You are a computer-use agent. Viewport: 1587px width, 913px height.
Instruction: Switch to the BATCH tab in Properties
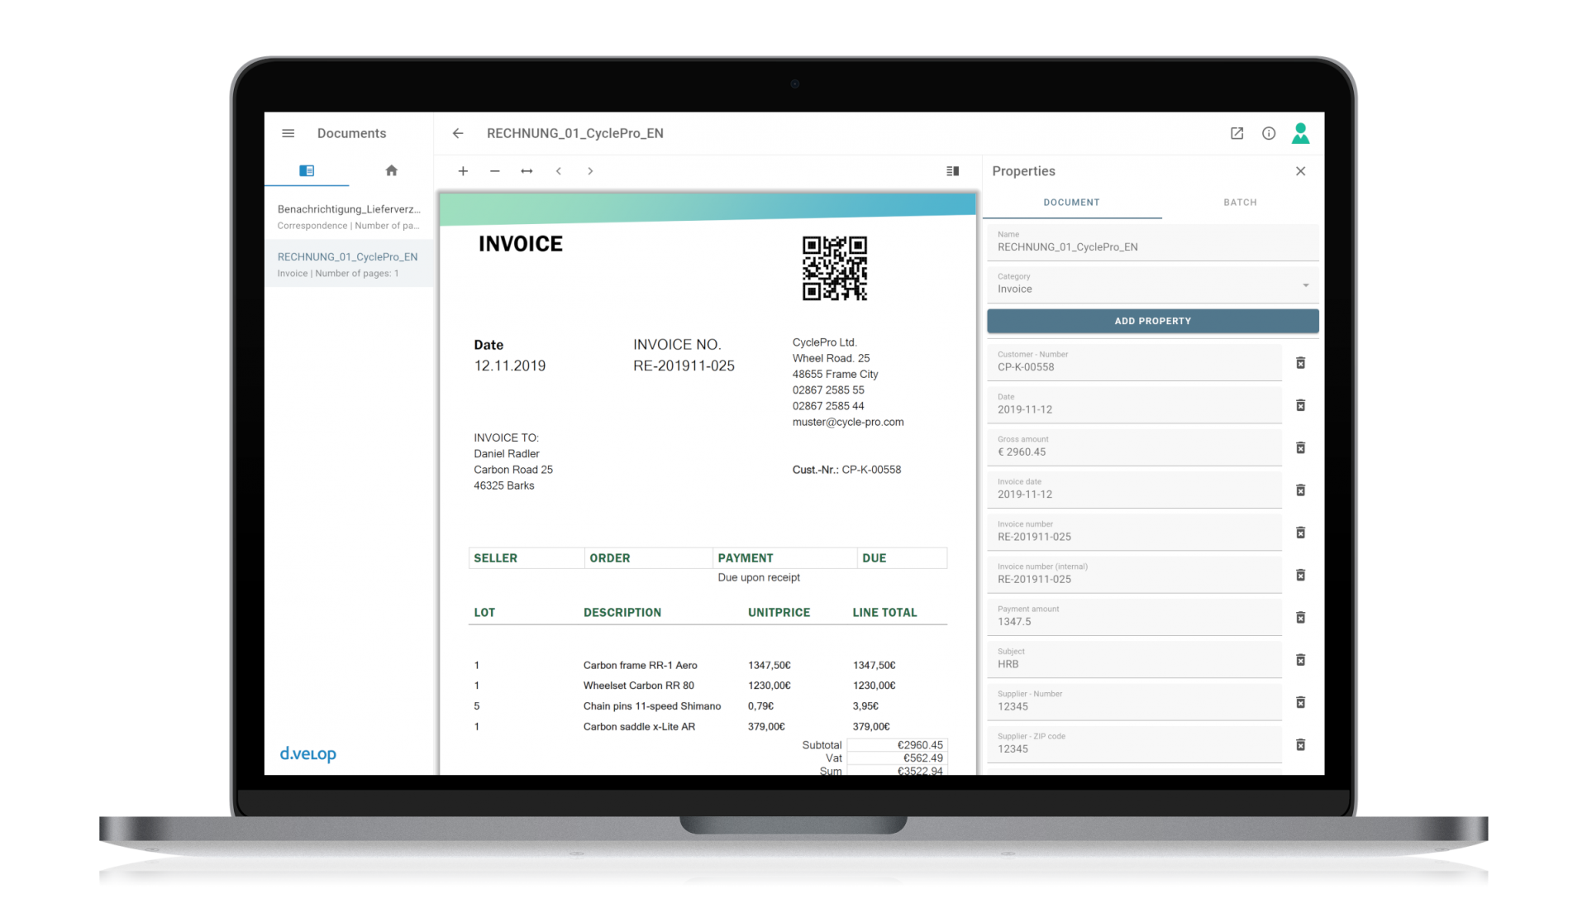[1240, 202]
